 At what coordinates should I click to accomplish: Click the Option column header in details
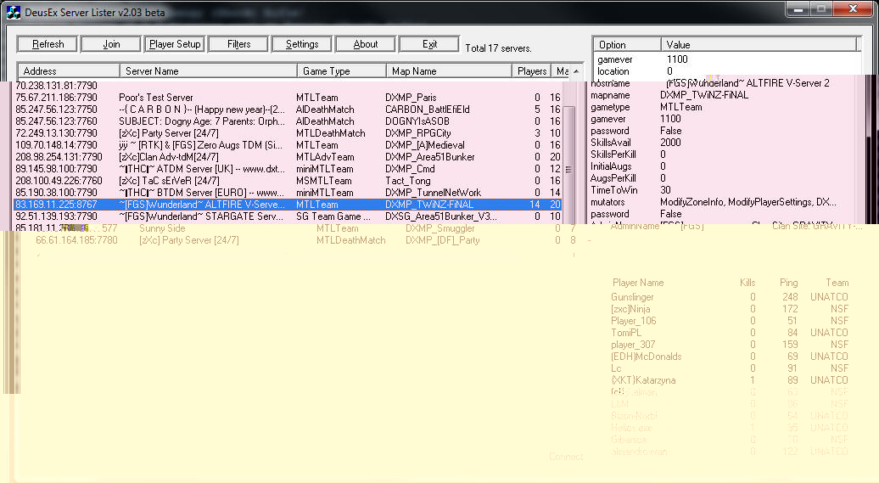click(x=626, y=45)
